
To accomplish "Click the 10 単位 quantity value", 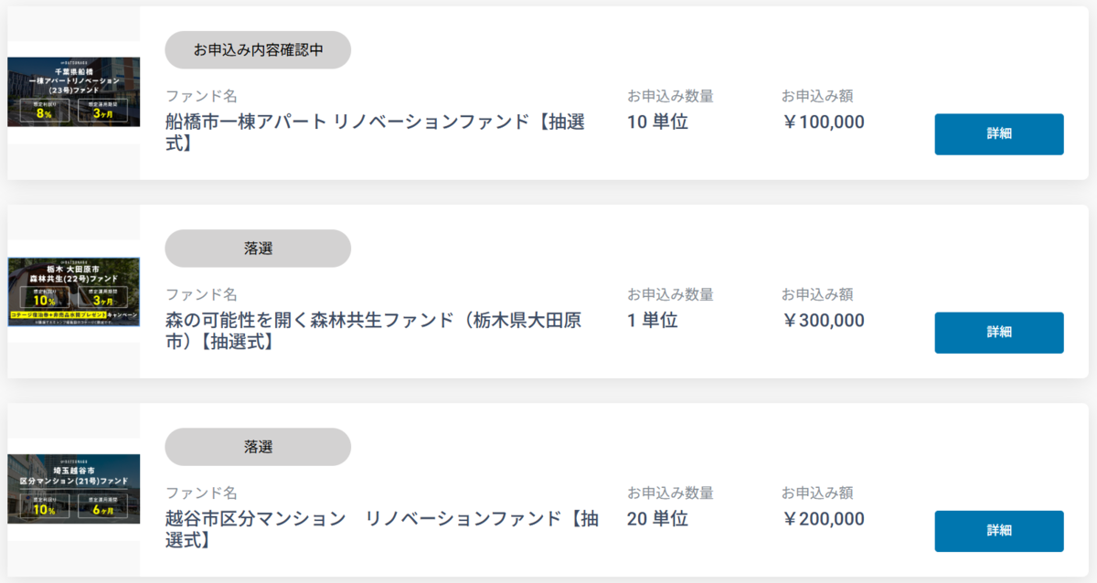I will (x=657, y=122).
